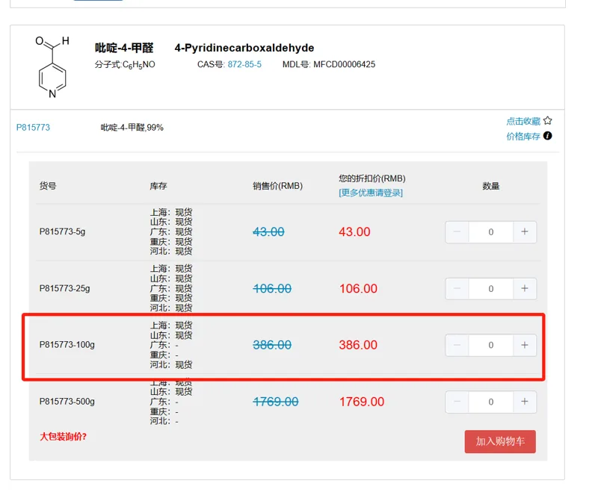Screen dimensions: 598x498
Task: Click the 销售价(RMB) column header
Action: (277, 186)
